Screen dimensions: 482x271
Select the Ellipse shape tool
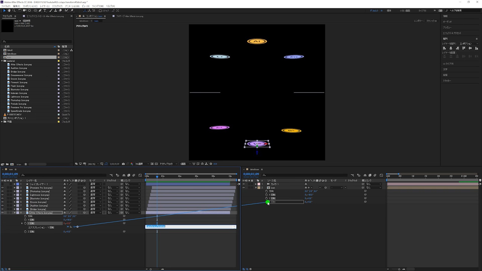click(35, 11)
